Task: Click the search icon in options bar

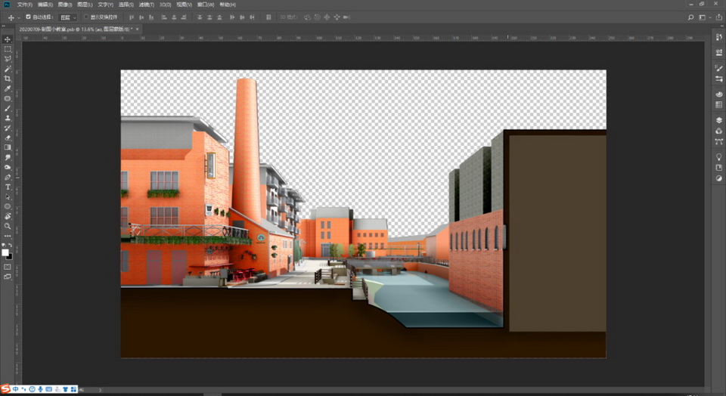Action: pos(690,17)
